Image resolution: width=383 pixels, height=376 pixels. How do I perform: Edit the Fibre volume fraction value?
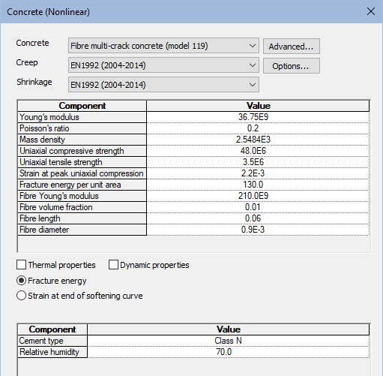click(258, 207)
